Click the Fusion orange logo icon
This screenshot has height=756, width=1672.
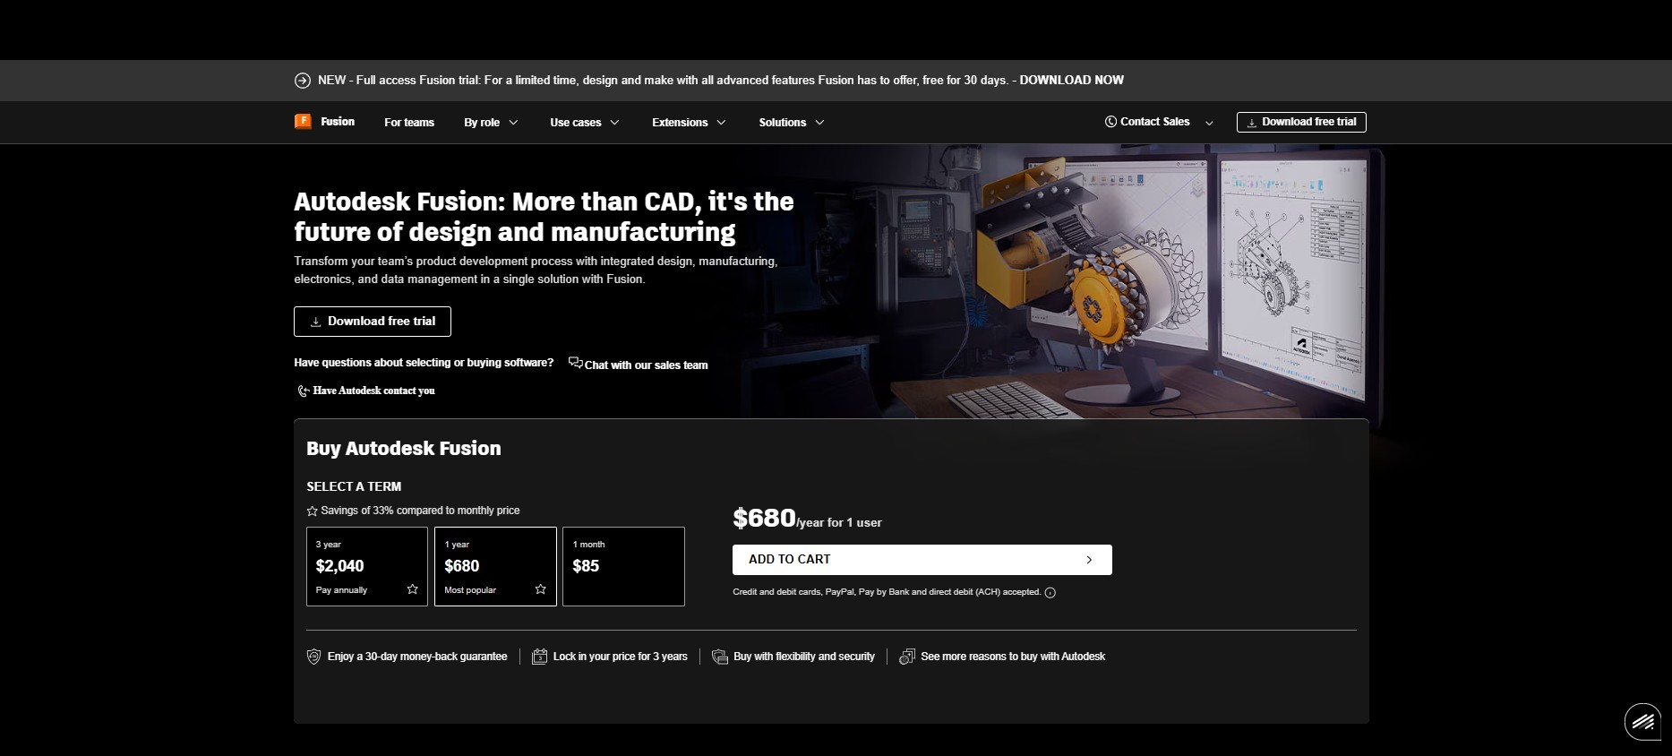(x=303, y=121)
